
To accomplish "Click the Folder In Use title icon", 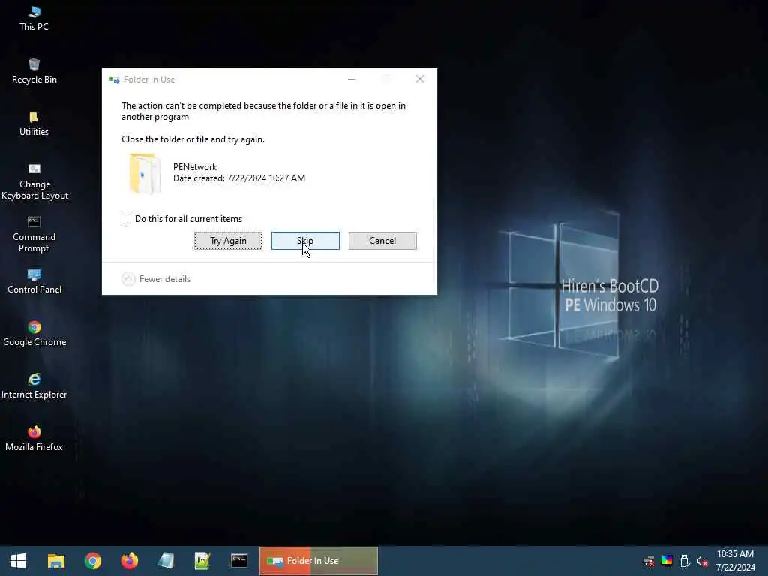I will [x=114, y=79].
